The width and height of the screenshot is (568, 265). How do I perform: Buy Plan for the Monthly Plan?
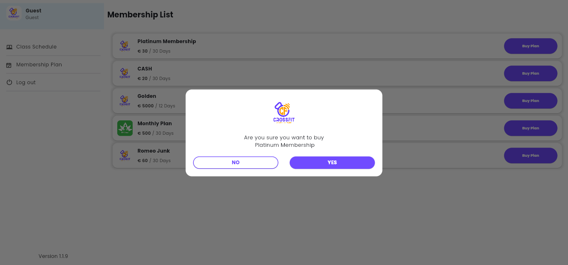[x=531, y=128]
